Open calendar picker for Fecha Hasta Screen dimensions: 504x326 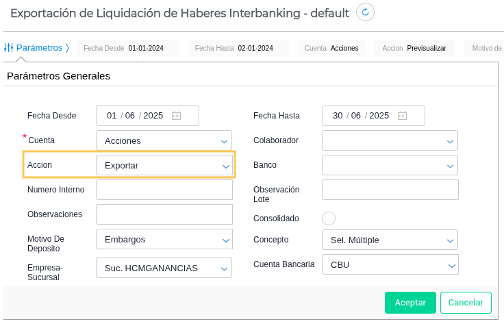402,116
